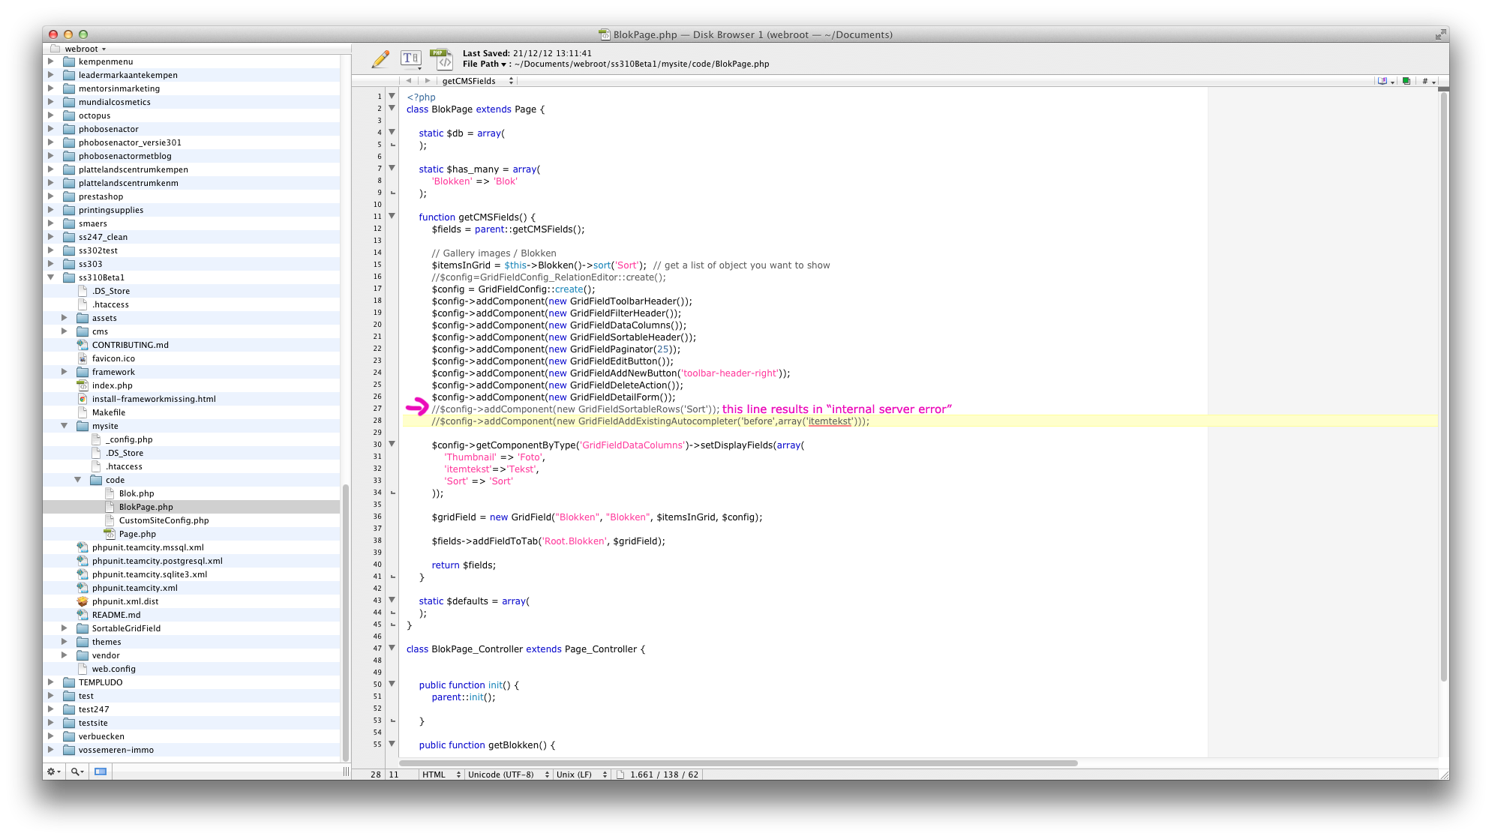Go to previous function with back arrow
1492x839 pixels.
coord(408,81)
